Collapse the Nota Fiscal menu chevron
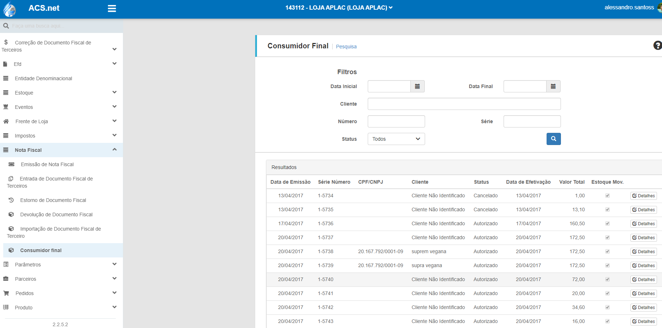The height and width of the screenshot is (328, 662). (x=114, y=149)
